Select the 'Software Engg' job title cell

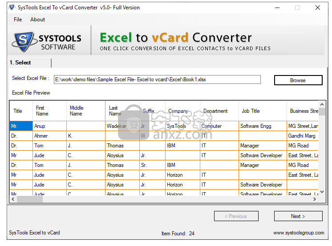(263, 126)
